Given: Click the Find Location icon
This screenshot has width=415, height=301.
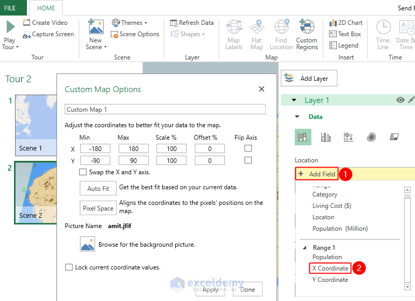Looking at the screenshot, I should pos(281,27).
